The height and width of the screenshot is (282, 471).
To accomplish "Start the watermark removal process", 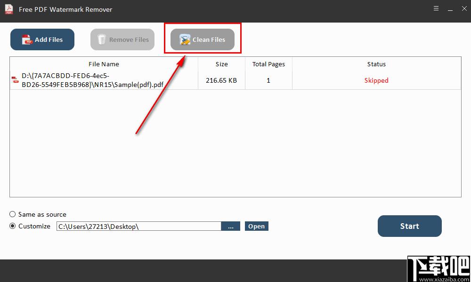I will pos(410,226).
